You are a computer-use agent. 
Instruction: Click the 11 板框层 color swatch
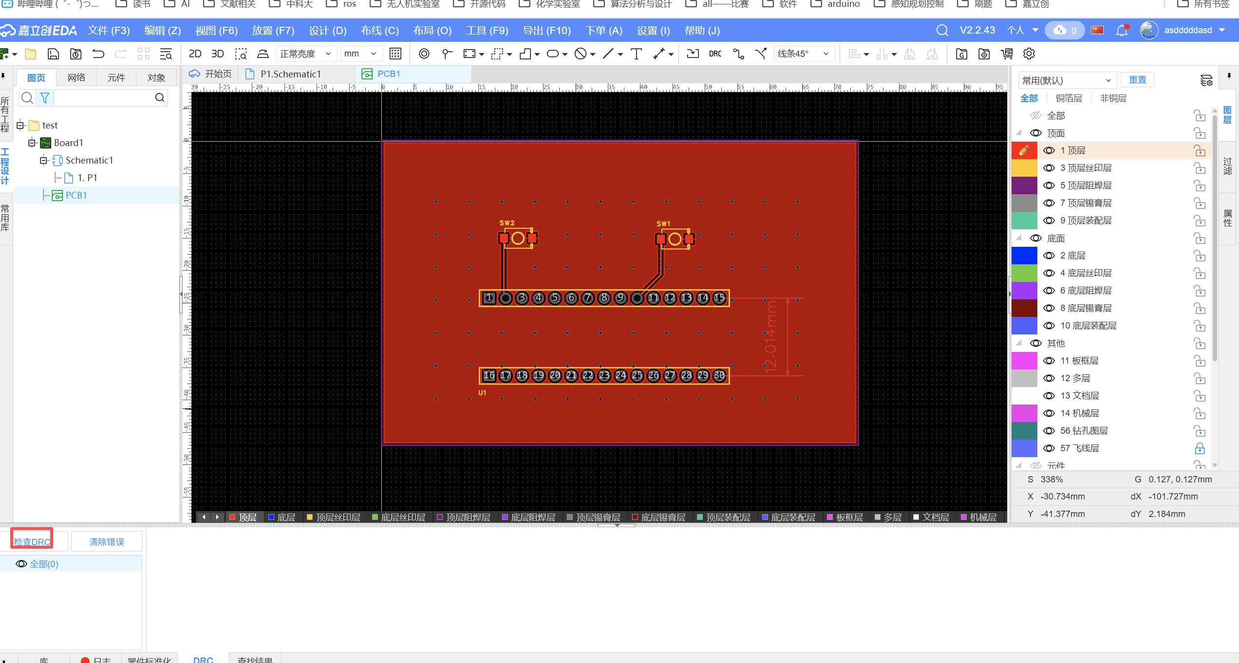click(x=1024, y=361)
